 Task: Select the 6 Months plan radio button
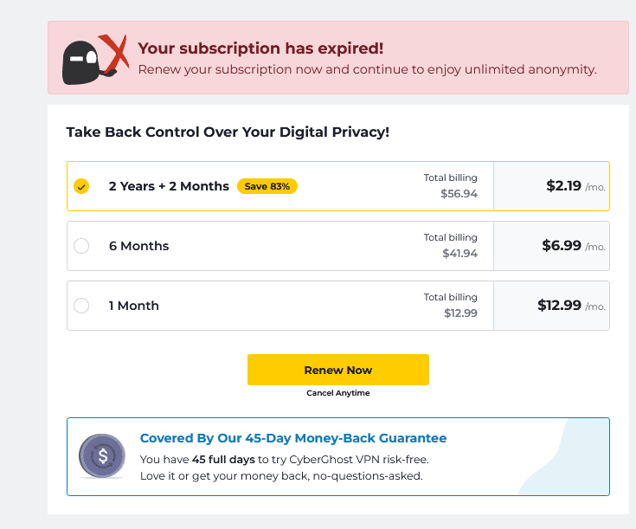(81, 246)
